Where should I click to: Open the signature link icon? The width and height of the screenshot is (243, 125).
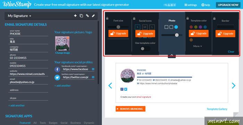87,16
